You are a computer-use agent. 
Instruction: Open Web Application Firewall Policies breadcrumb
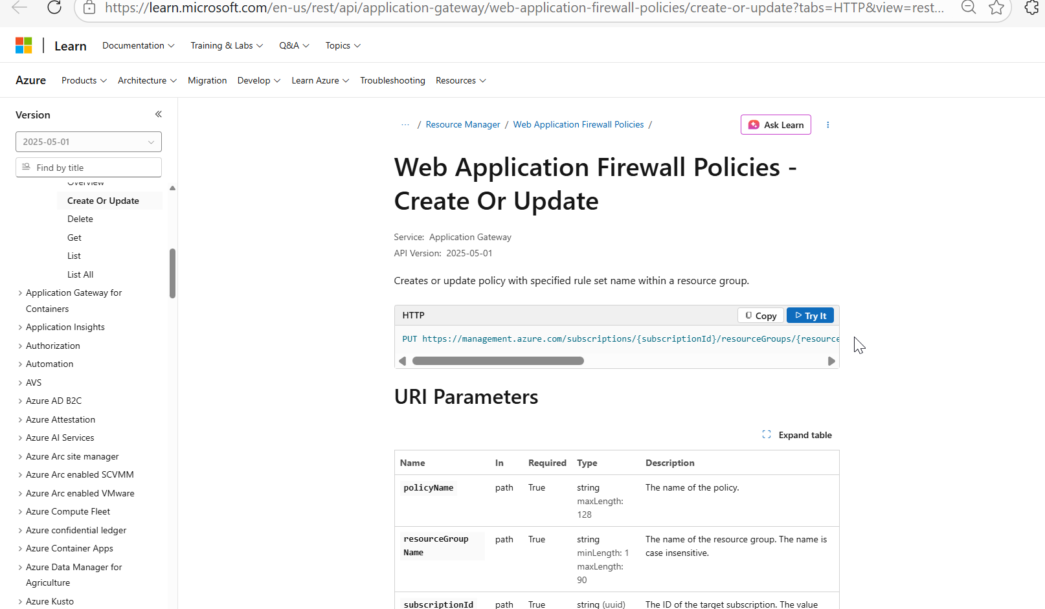coord(578,124)
